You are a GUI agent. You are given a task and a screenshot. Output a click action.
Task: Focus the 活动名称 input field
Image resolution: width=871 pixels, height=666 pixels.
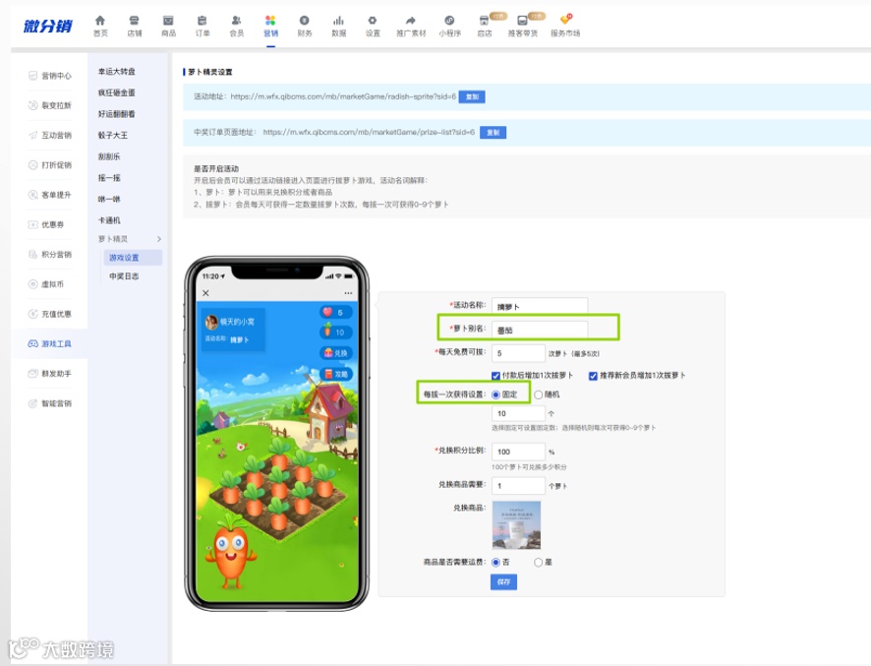540,306
